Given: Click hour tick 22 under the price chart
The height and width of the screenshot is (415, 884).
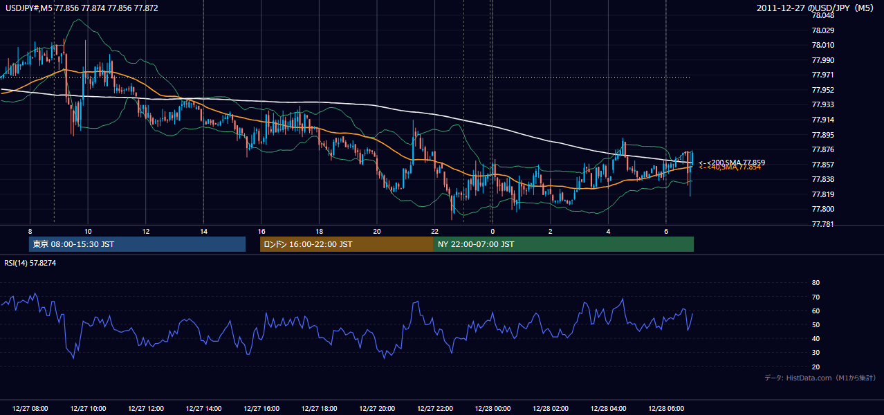Looking at the screenshot, I should click(x=434, y=231).
